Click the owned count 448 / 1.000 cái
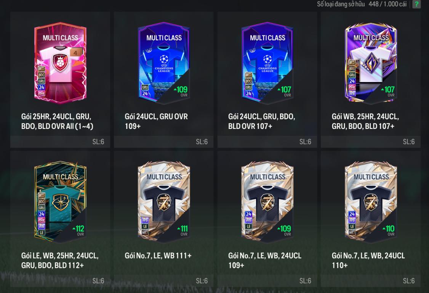Viewport: 429px width, 293px height. [387, 4]
